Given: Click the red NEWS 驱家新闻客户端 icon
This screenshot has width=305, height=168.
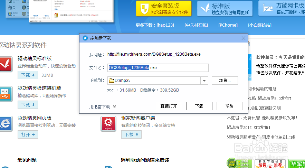Looking at the screenshot, I should coord(108,124).
